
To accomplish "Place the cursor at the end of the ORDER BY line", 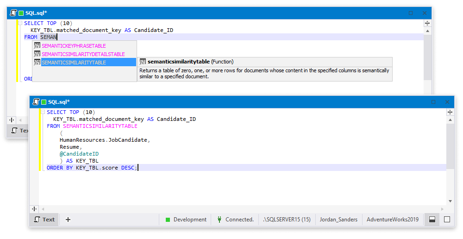I will 138,168.
